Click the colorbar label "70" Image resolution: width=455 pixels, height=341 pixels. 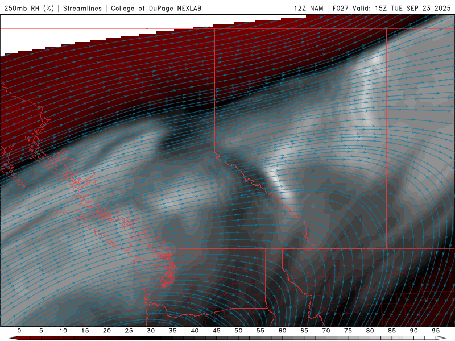coord(326,331)
